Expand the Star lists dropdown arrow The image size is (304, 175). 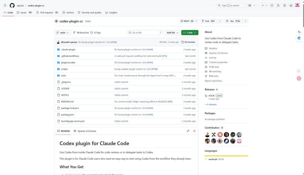(x=245, y=21)
